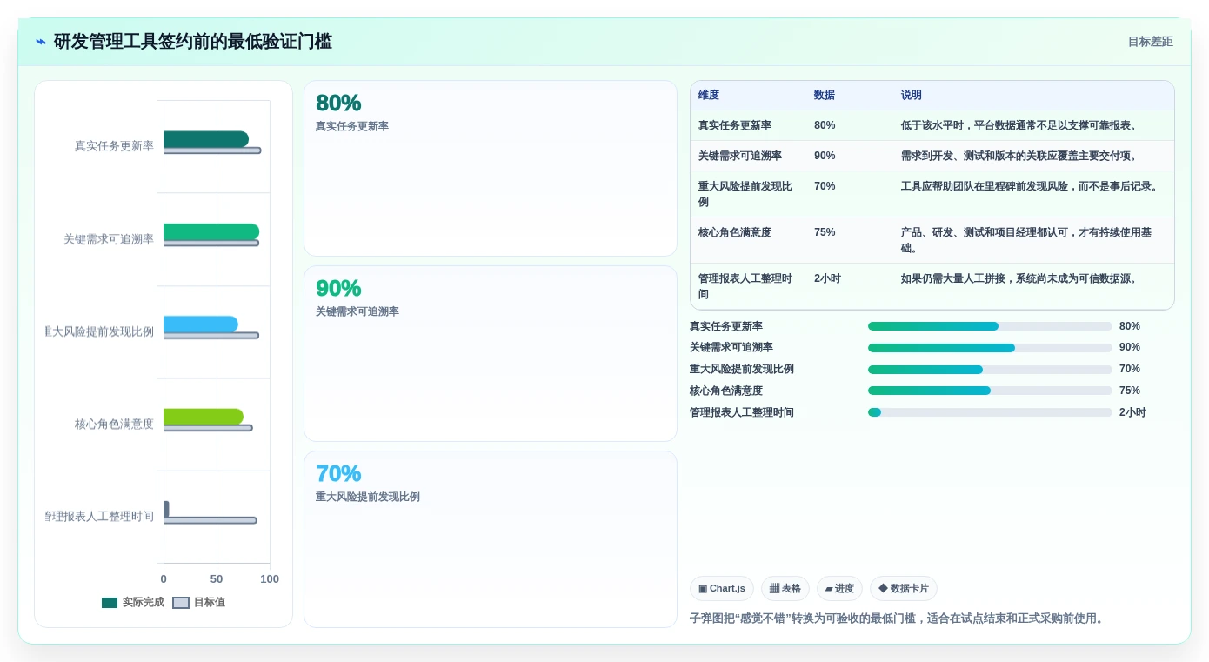Screen dimensions: 1209x662
Task: Click the 重大风险提前发现比例 progress bar
Action: coord(990,369)
